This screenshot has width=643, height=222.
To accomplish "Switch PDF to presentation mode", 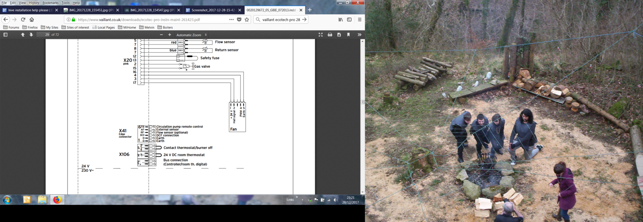I will click(320, 35).
